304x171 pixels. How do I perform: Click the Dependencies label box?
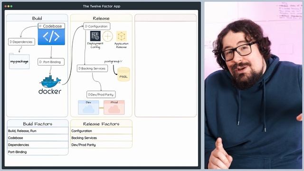click(21, 42)
